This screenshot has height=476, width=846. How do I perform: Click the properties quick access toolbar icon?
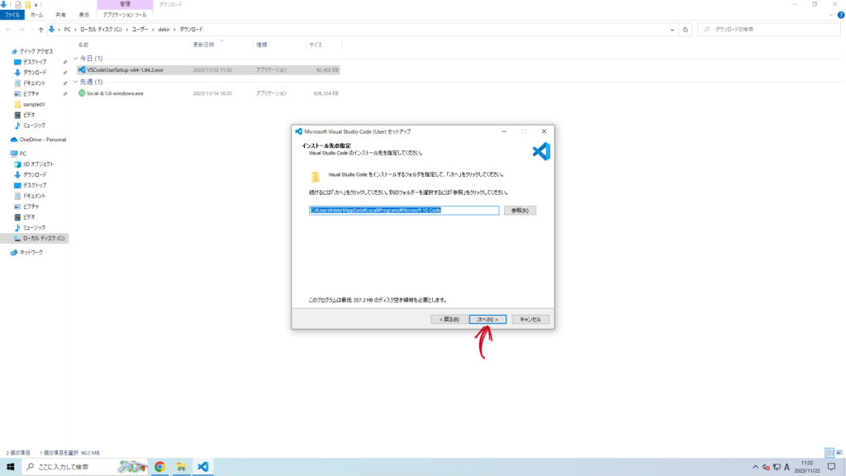click(x=17, y=4)
